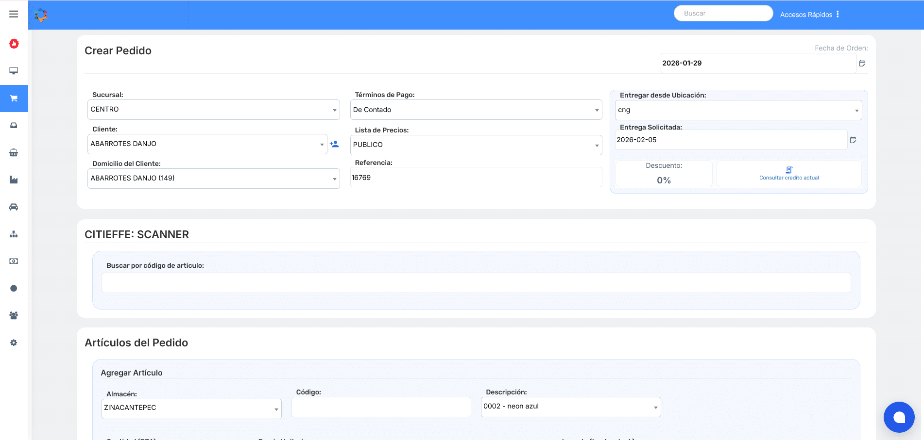Open the Fecha de Orden calendar icon
Screen dimensions: 924x440
coord(862,64)
